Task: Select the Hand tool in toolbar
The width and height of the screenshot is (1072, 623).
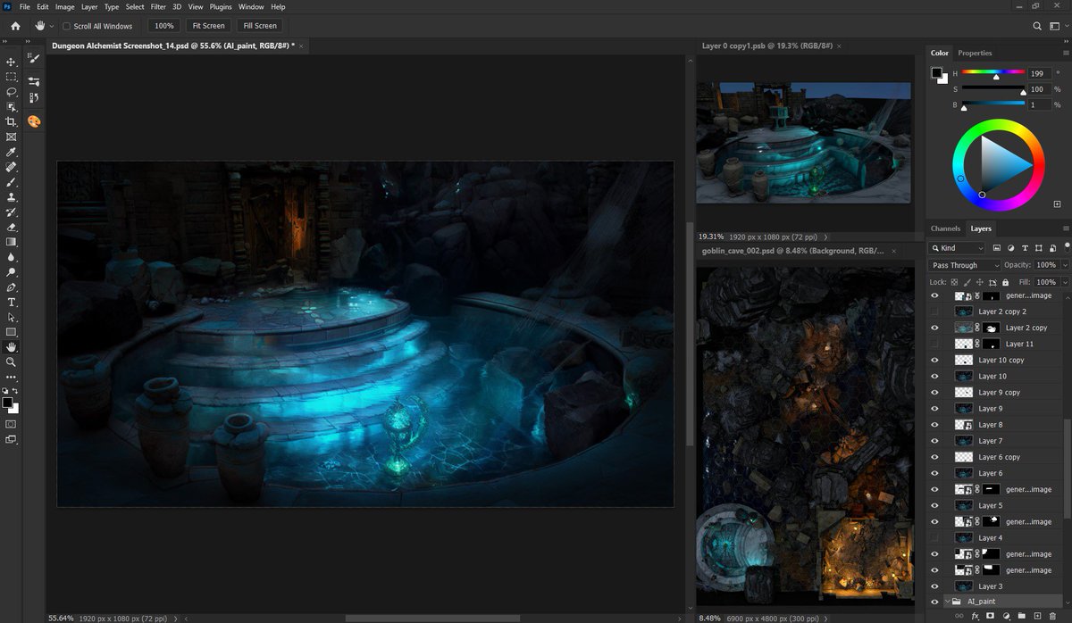Action: click(x=12, y=347)
